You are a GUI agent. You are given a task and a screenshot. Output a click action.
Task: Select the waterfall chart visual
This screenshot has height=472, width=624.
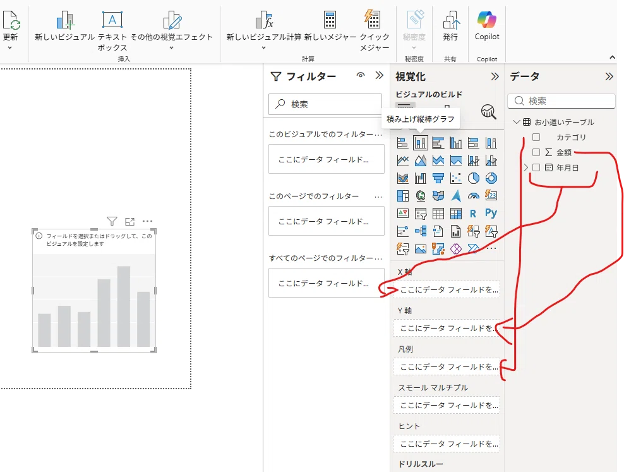tap(420, 178)
